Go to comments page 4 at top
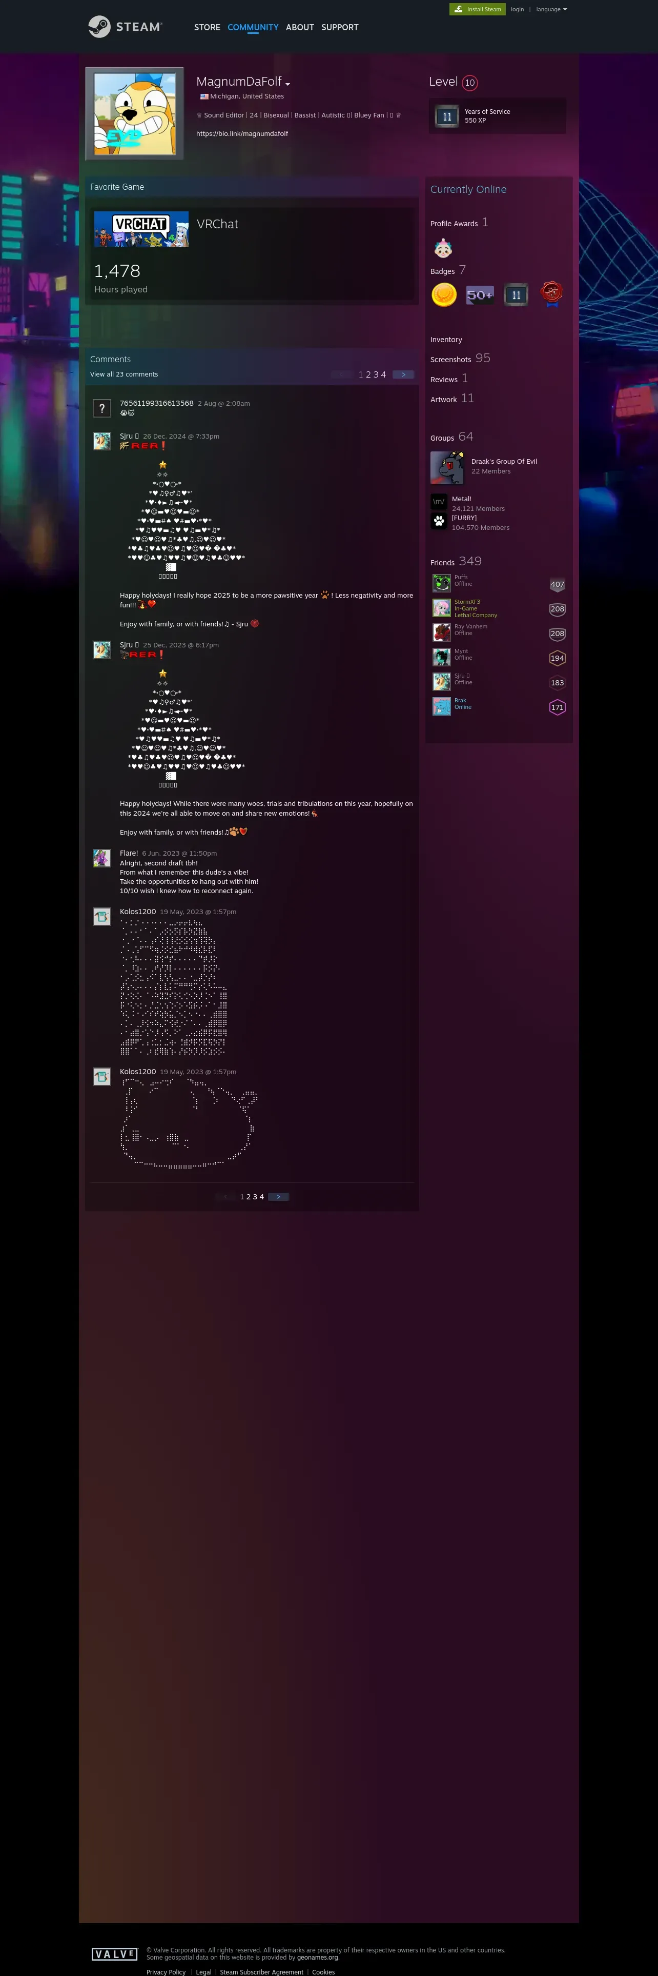The height and width of the screenshot is (1976, 658). [384, 375]
